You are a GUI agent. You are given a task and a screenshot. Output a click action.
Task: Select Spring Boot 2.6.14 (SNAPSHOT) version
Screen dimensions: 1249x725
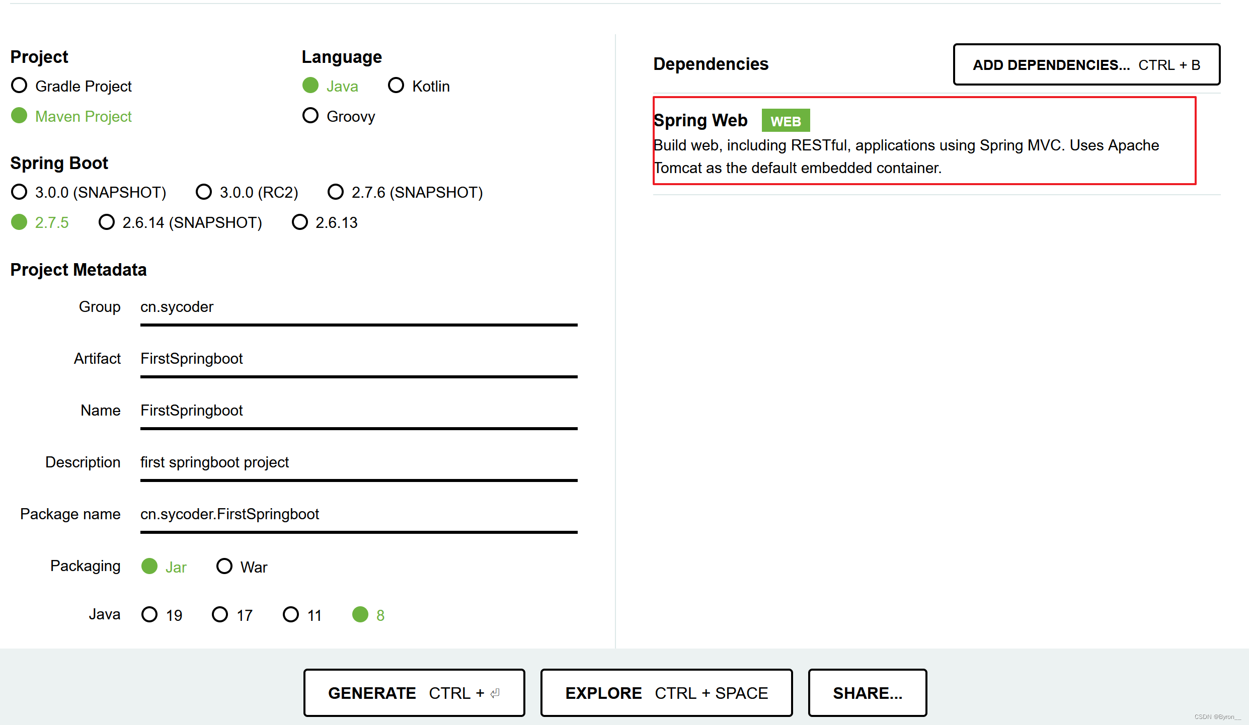pyautogui.click(x=180, y=222)
